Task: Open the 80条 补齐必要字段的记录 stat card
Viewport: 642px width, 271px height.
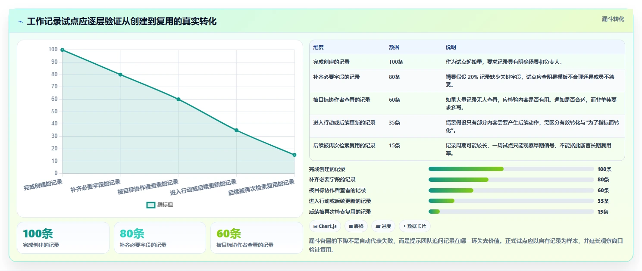Action: 160,238
